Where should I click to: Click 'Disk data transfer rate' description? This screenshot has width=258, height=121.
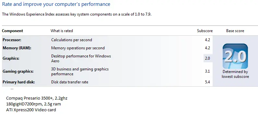pos(70,82)
